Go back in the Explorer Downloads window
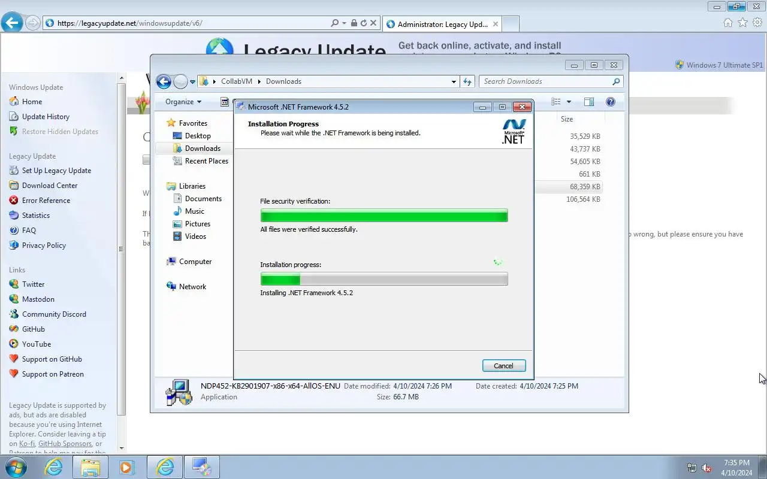 coord(164,81)
